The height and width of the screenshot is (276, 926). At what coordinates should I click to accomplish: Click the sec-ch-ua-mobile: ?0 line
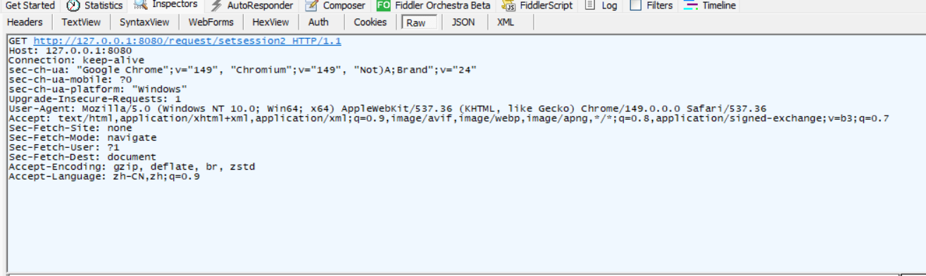tap(70, 80)
